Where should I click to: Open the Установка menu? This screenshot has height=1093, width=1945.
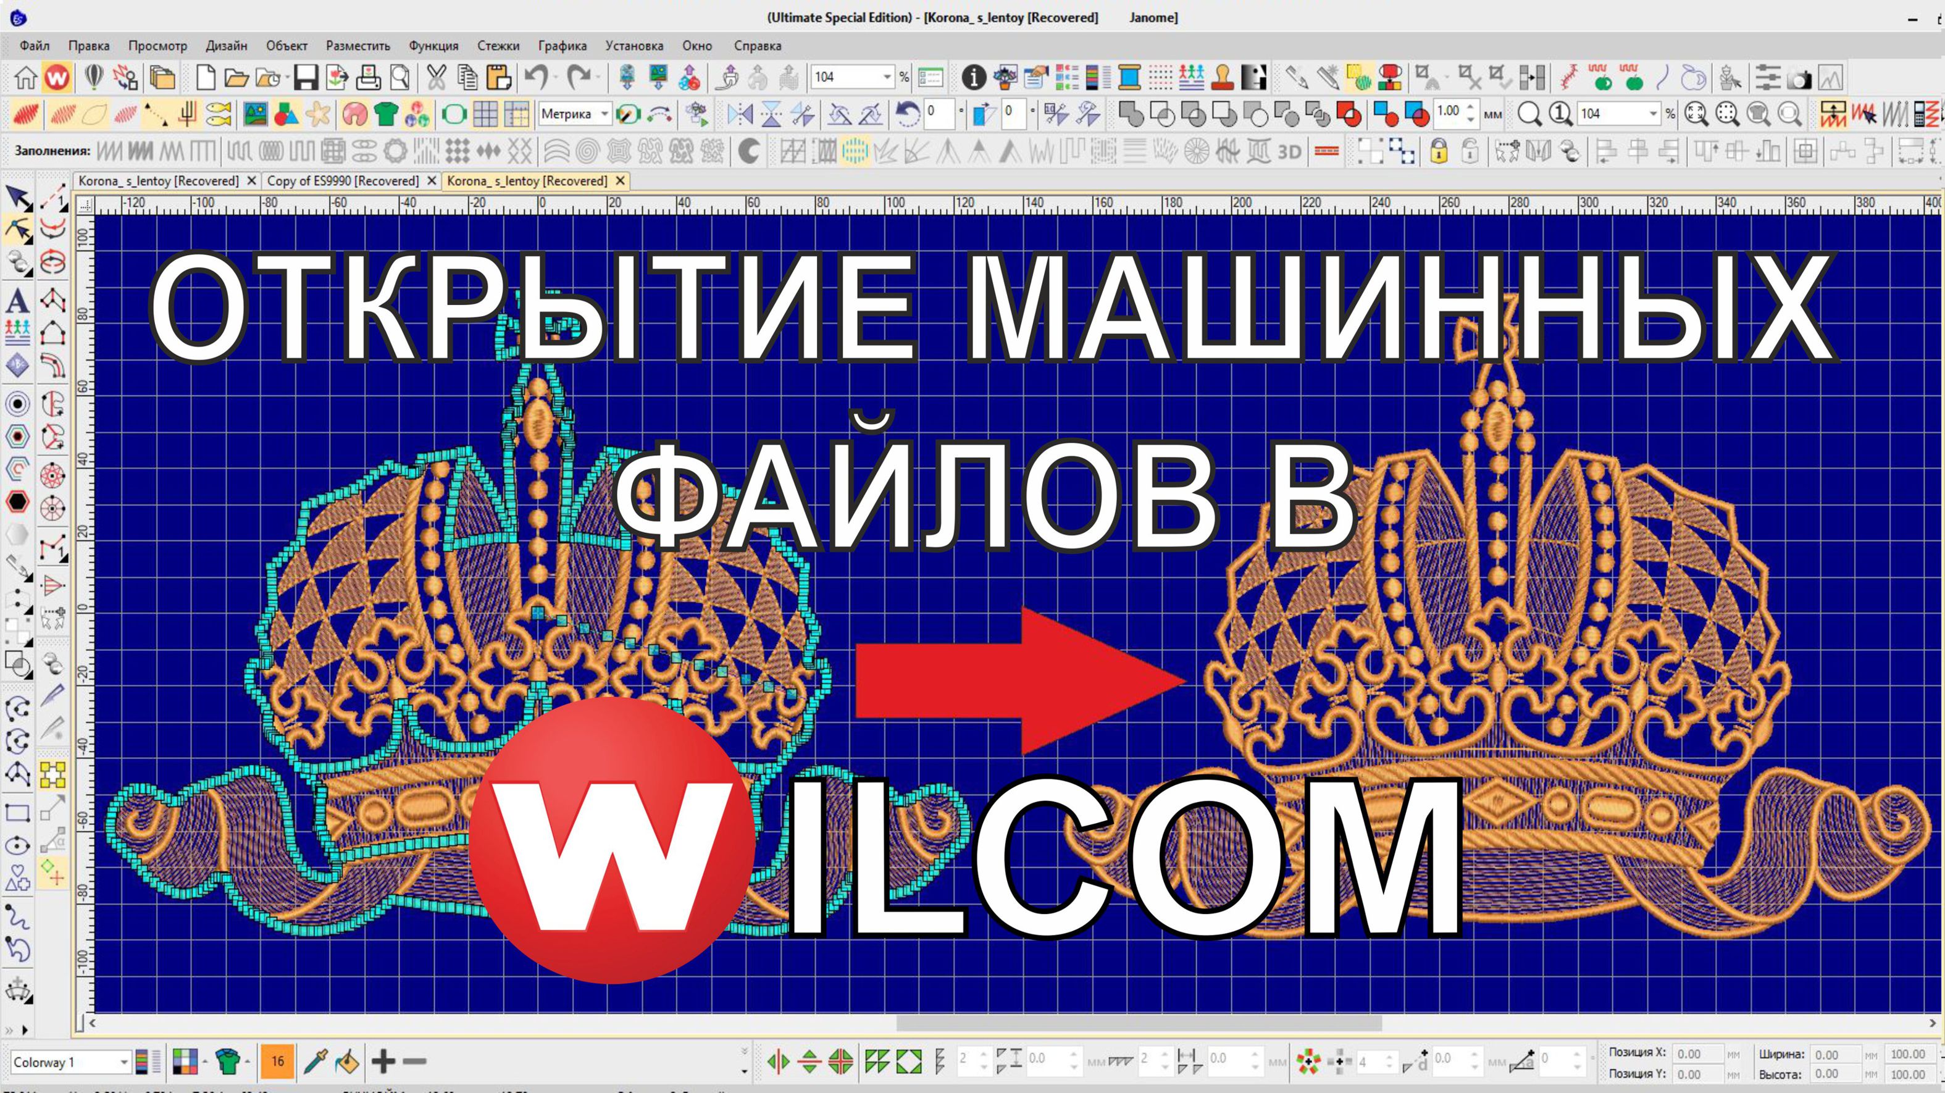point(634,45)
